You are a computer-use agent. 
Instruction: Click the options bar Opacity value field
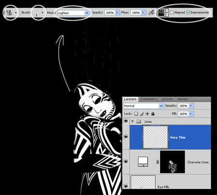pos(110,13)
